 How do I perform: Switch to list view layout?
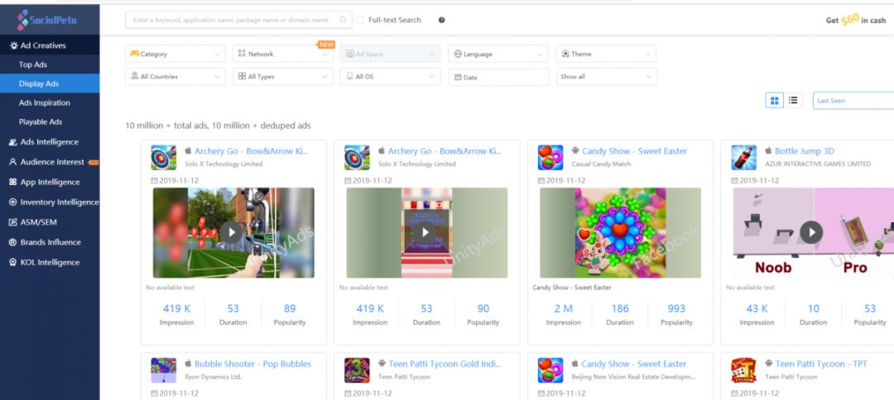pos(794,100)
